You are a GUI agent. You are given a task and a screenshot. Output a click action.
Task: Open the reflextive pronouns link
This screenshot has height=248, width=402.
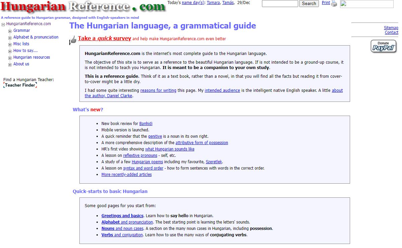[x=140, y=156]
